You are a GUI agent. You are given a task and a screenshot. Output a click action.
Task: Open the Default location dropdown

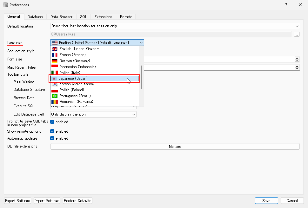(x=175, y=26)
